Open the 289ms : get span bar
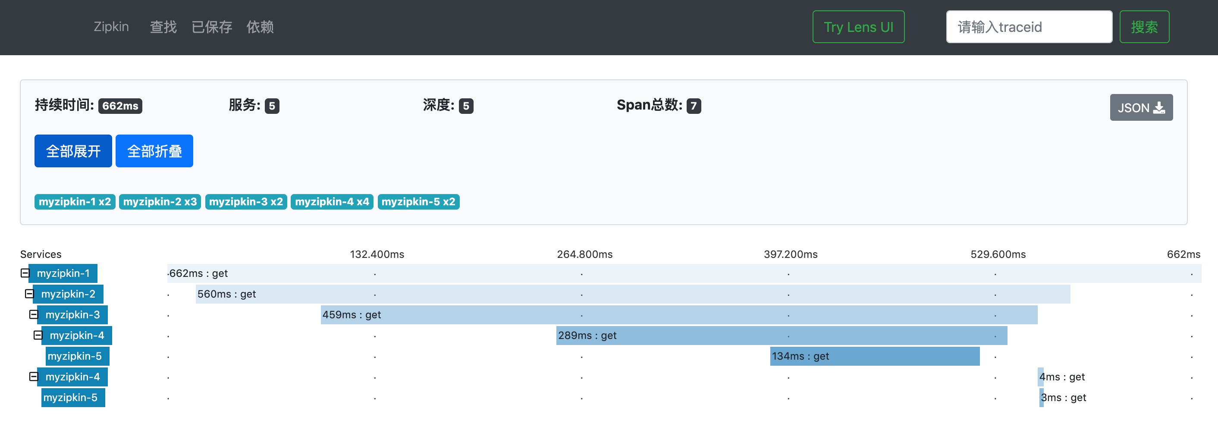The width and height of the screenshot is (1218, 433). [782, 336]
